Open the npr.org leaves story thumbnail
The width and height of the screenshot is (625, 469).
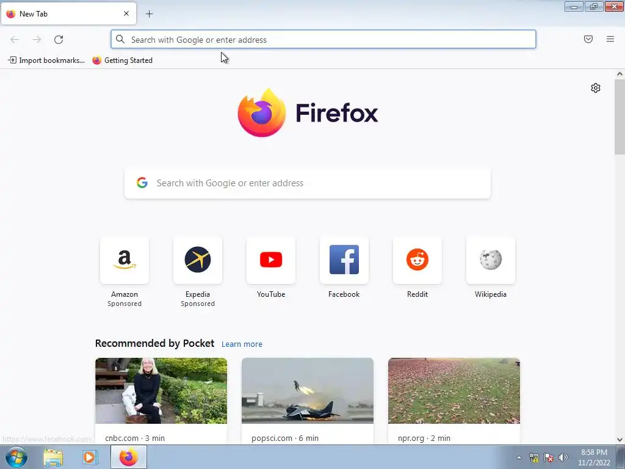pos(454,391)
